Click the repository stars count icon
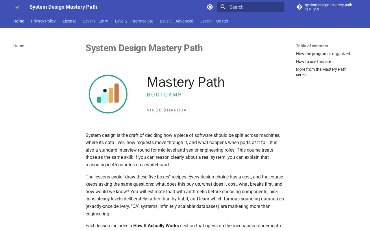Screen dimensions: 370x231 coord(307,9)
